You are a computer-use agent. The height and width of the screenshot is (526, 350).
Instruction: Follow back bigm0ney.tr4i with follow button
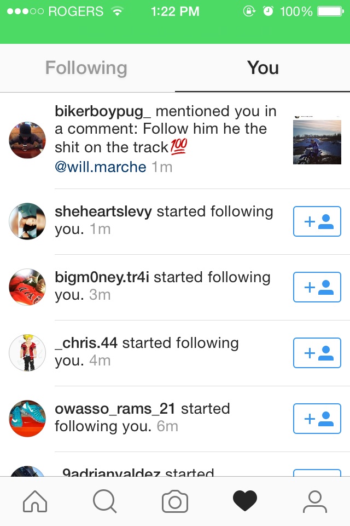(x=317, y=287)
